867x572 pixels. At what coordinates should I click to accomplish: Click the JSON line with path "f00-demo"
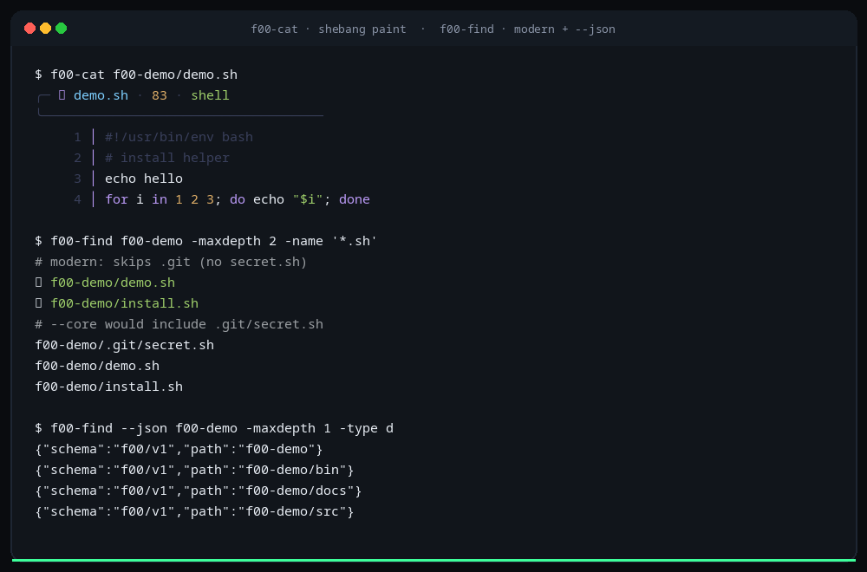click(179, 449)
